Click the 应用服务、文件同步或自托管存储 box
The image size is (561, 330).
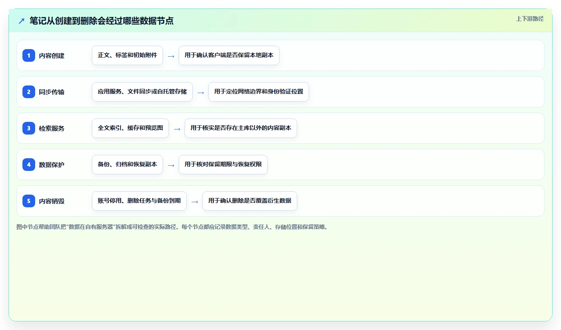[x=142, y=92]
